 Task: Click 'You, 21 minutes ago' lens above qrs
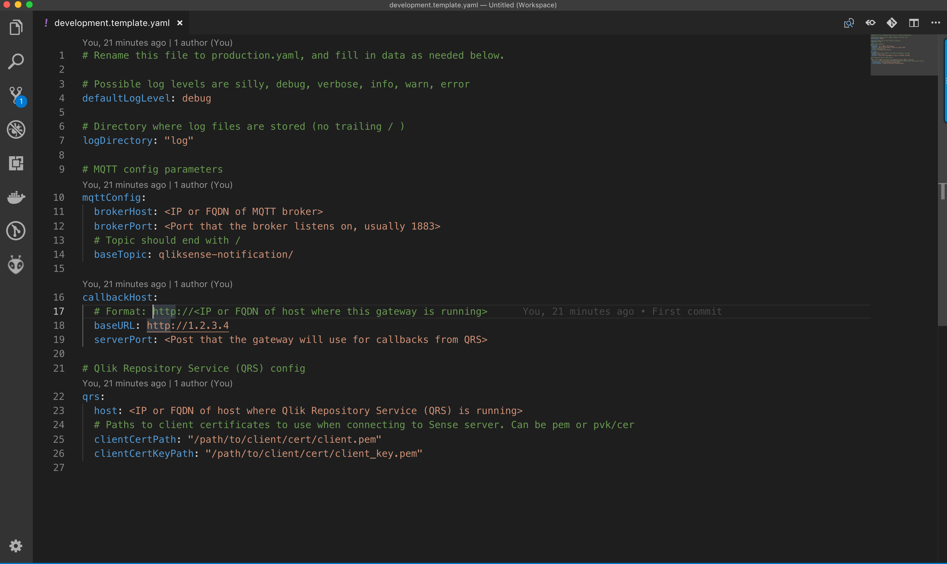124,383
